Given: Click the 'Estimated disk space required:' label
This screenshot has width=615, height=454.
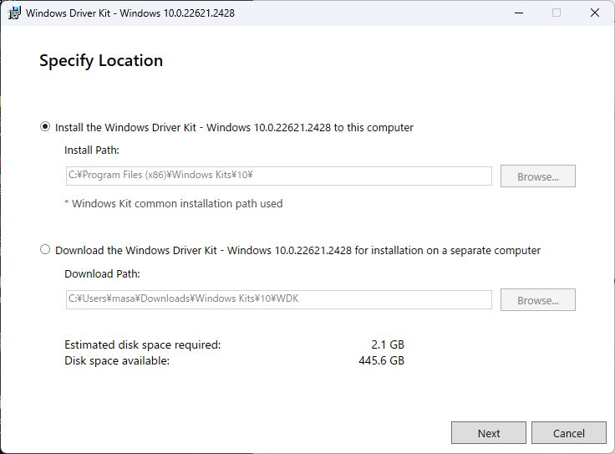Looking at the screenshot, I should pyautogui.click(x=143, y=344).
